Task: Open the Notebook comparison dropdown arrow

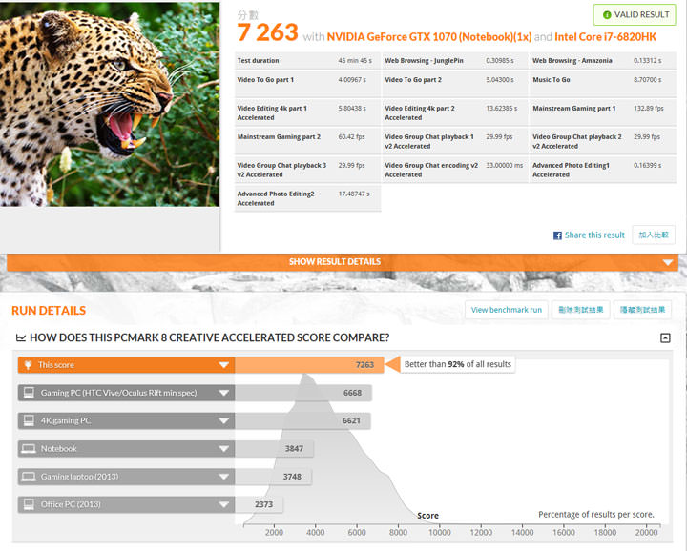Action: pos(224,449)
